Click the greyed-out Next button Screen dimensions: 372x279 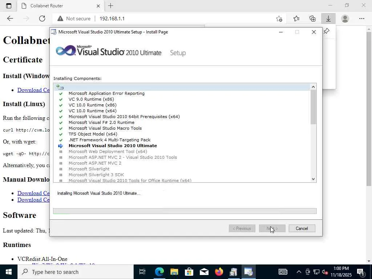272,229
